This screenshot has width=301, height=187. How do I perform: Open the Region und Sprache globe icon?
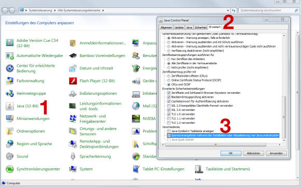9,144
